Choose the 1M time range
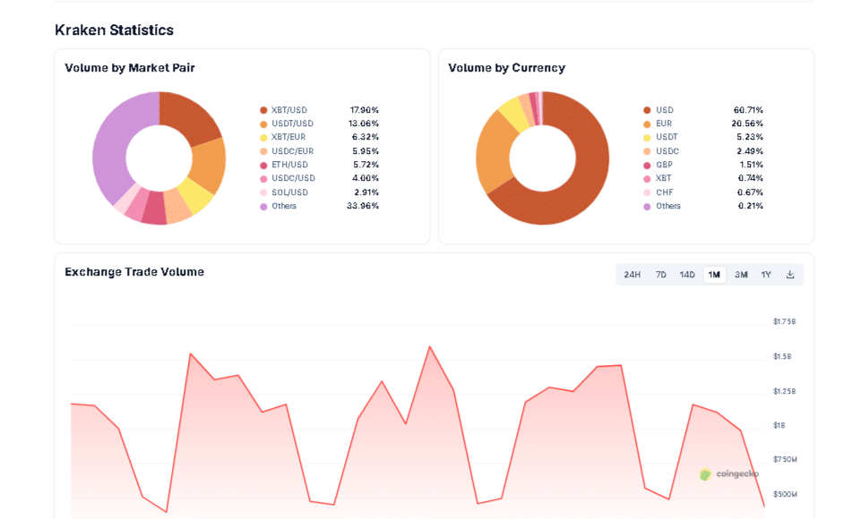 (x=714, y=275)
